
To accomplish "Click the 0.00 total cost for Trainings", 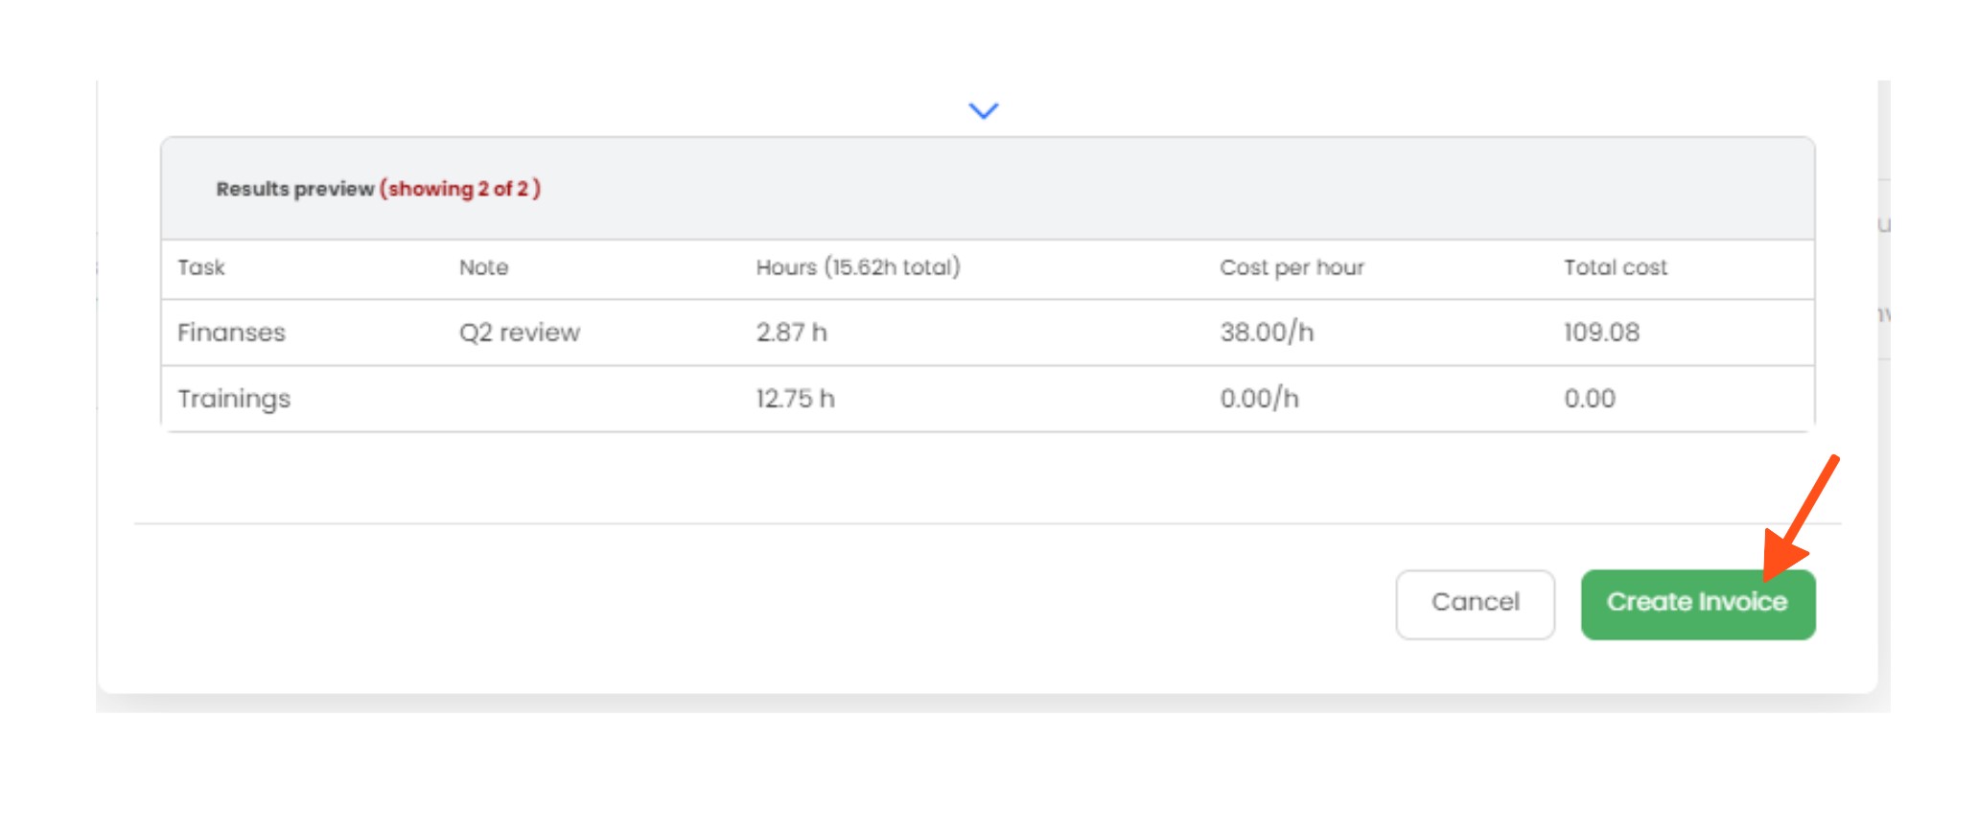I will pyautogui.click(x=1590, y=399).
